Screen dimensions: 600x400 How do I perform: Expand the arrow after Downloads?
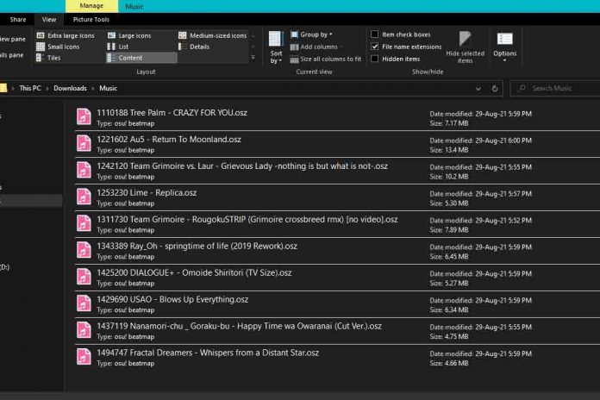click(93, 89)
